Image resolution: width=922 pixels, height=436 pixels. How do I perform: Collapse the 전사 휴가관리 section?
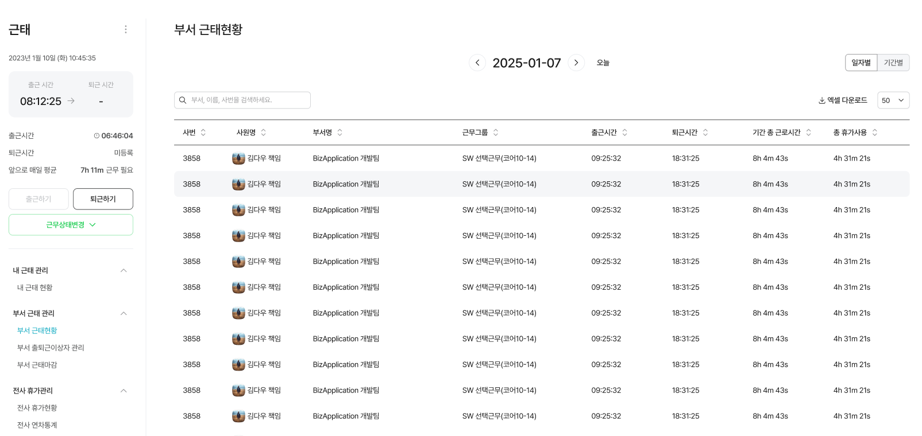click(x=124, y=391)
